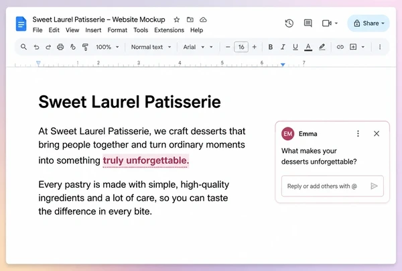Open the Normal text style dropdown
The height and width of the screenshot is (271, 402).
151,47
